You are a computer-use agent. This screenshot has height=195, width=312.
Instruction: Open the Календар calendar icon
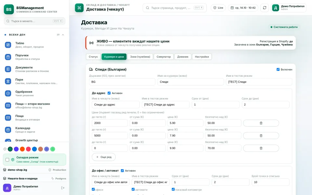pyautogui.click(x=8, y=130)
